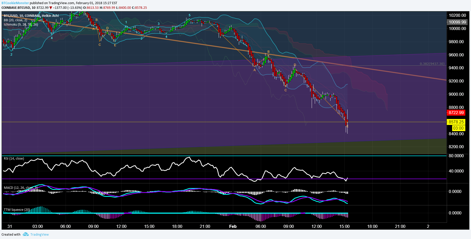Click the 40.0000 RSI axis value
471x239 pixels.
pyautogui.click(x=456, y=171)
